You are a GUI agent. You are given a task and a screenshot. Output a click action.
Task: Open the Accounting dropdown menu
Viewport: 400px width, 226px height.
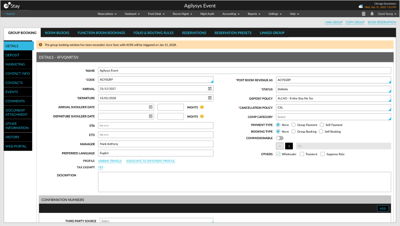(x=231, y=14)
